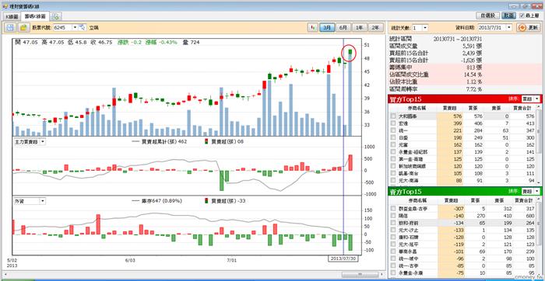Check the buy-side broker row with 576
Viewport: 545px width, 281px height.
(x=393, y=116)
